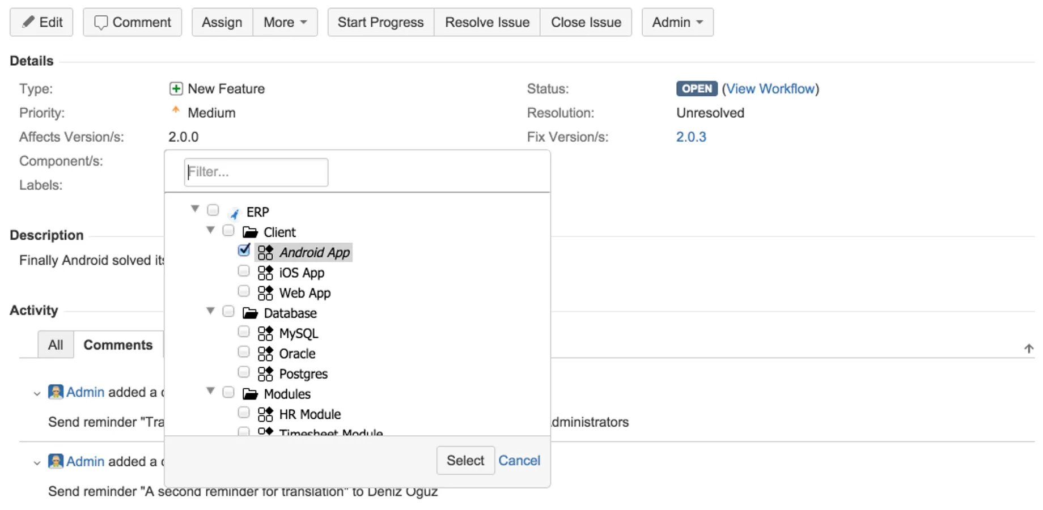Uncheck the Android App checkbox
Image resolution: width=1043 pixels, height=510 pixels.
(x=244, y=250)
